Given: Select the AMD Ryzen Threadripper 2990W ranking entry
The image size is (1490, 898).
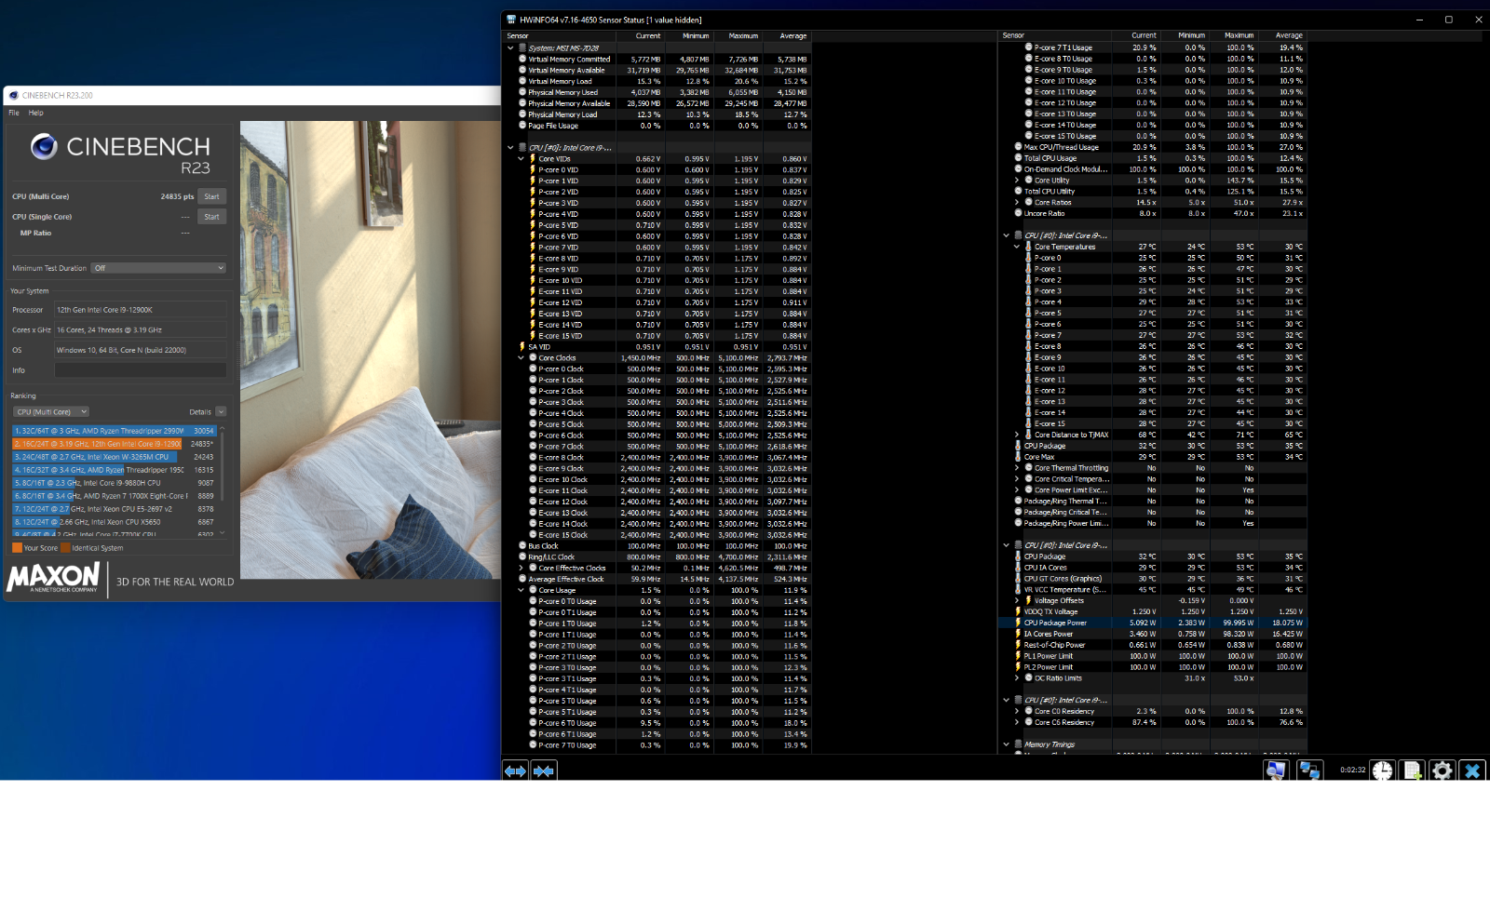Looking at the screenshot, I should [x=115, y=431].
